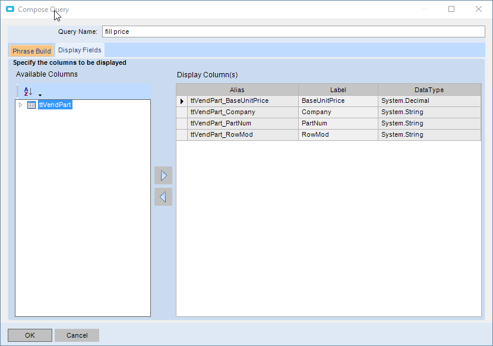The width and height of the screenshot is (493, 346).
Task: Click the Alias column header
Action: point(237,90)
